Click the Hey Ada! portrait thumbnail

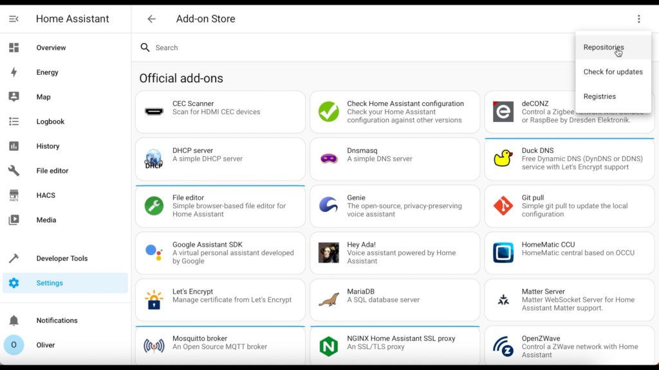329,252
